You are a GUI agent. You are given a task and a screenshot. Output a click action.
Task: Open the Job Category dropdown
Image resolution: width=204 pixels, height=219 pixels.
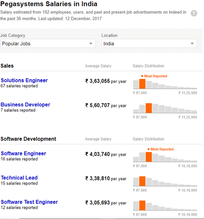pyautogui.click(x=48, y=44)
